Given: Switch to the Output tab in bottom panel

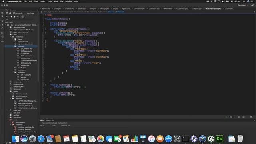Looking at the screenshot, I should [x=48, y=120].
